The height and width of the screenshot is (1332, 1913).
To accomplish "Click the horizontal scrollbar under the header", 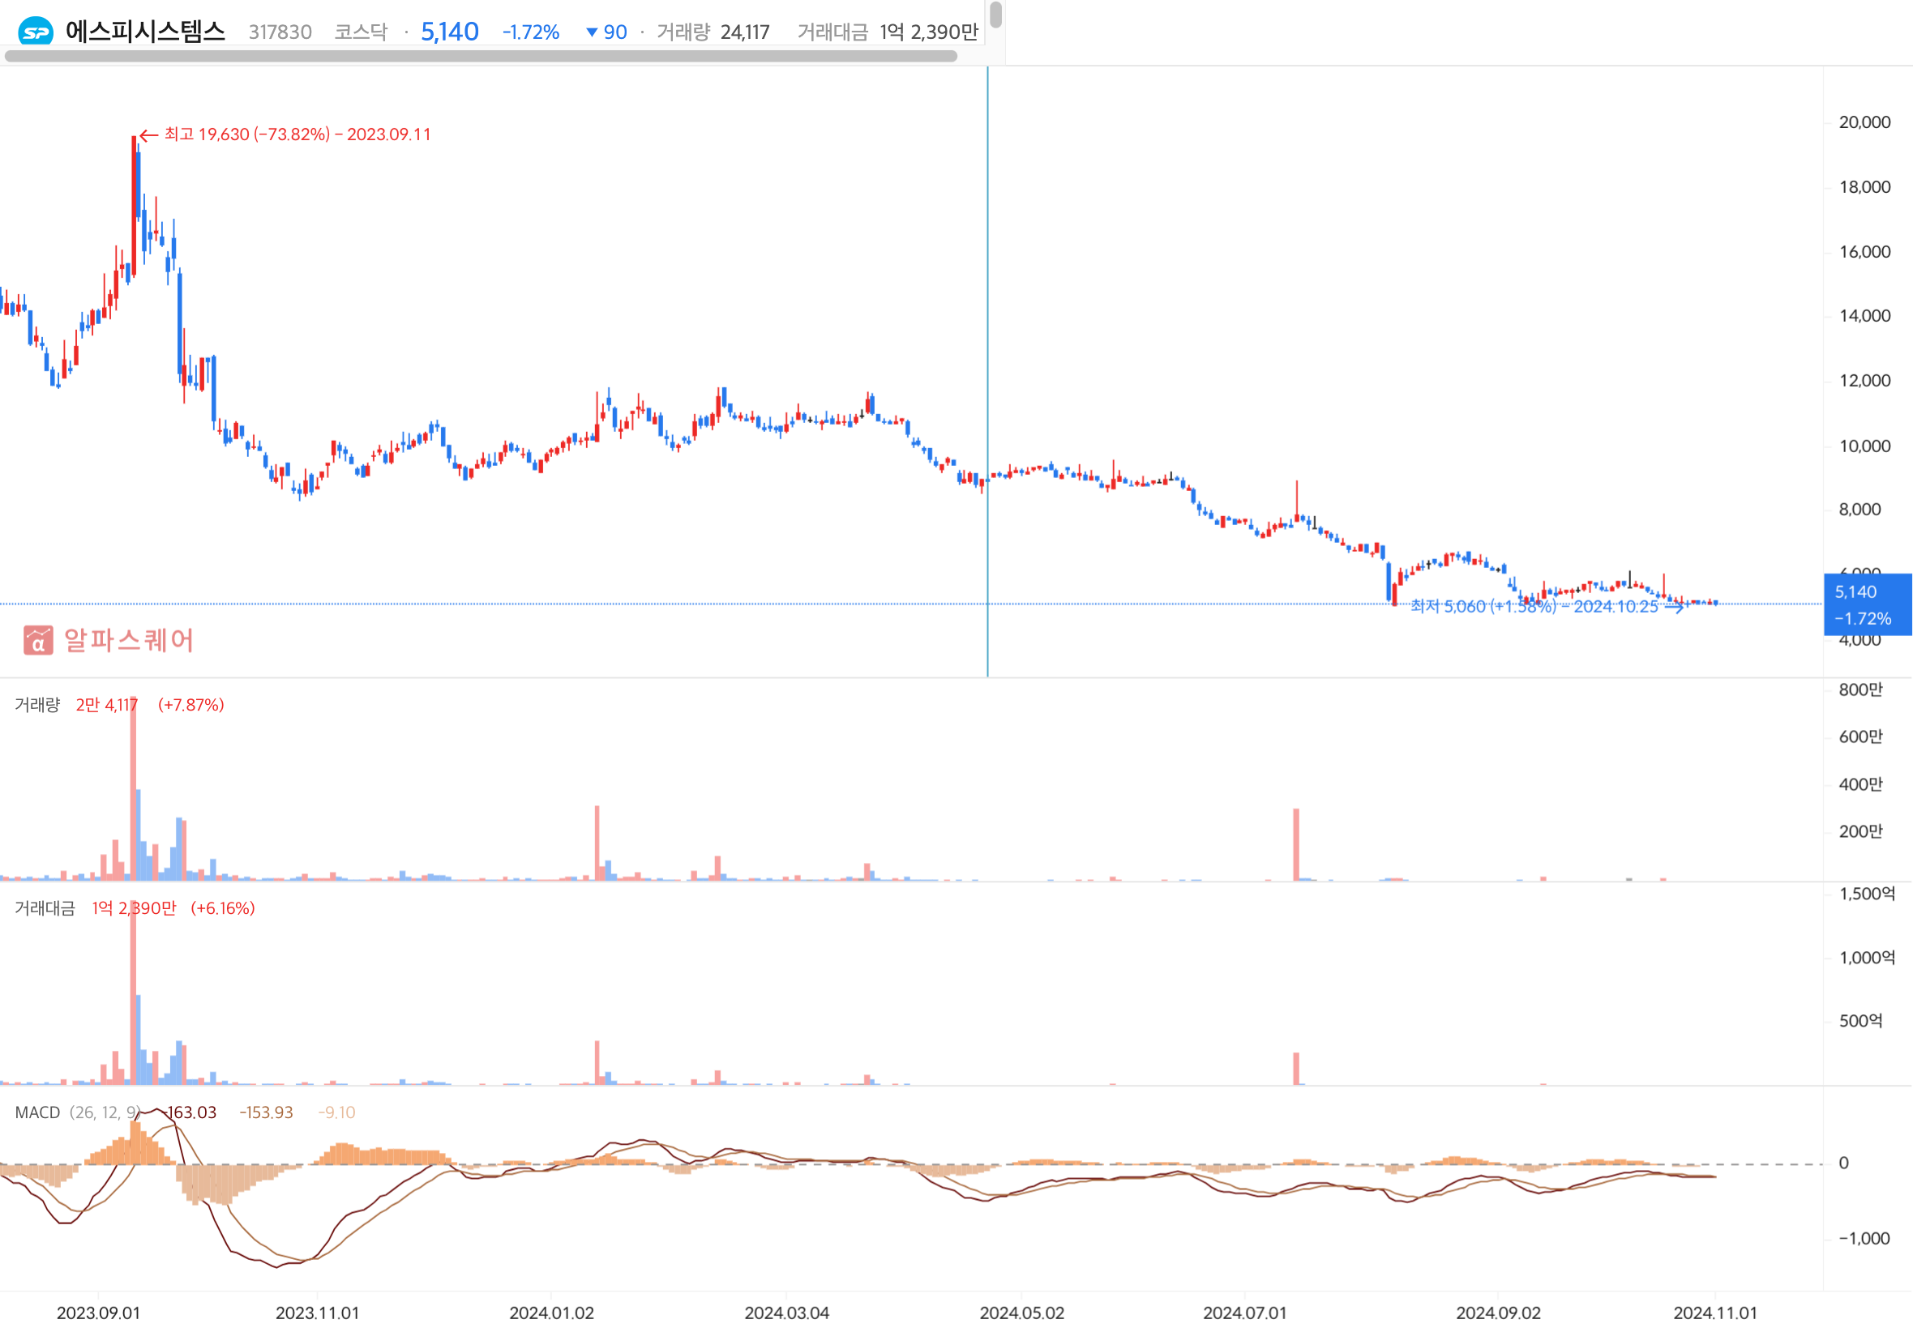I will [481, 56].
